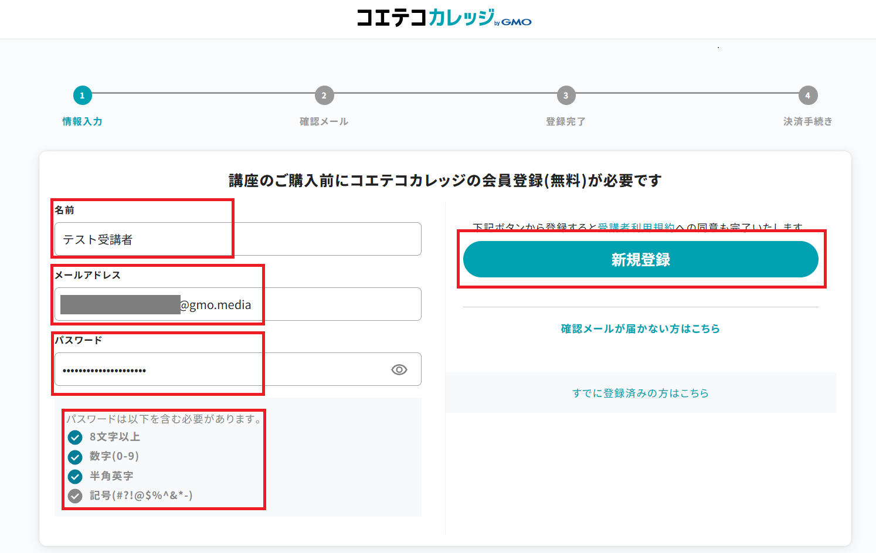Click the 8文字以上 checkmark icon
876x553 pixels.
click(x=75, y=437)
